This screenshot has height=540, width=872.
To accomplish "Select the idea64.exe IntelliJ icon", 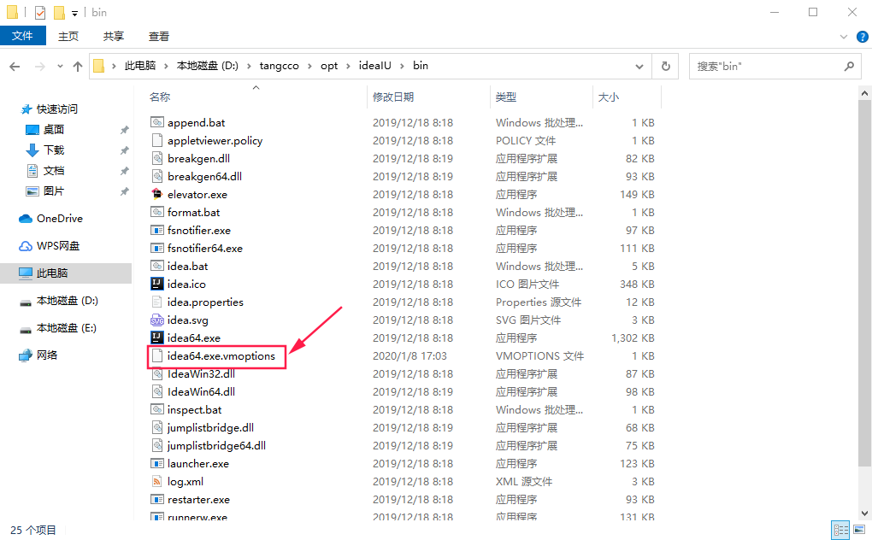I will (x=157, y=337).
